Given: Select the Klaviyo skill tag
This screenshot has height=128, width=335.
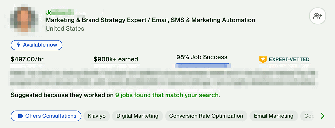Looking at the screenshot, I should tap(97, 116).
